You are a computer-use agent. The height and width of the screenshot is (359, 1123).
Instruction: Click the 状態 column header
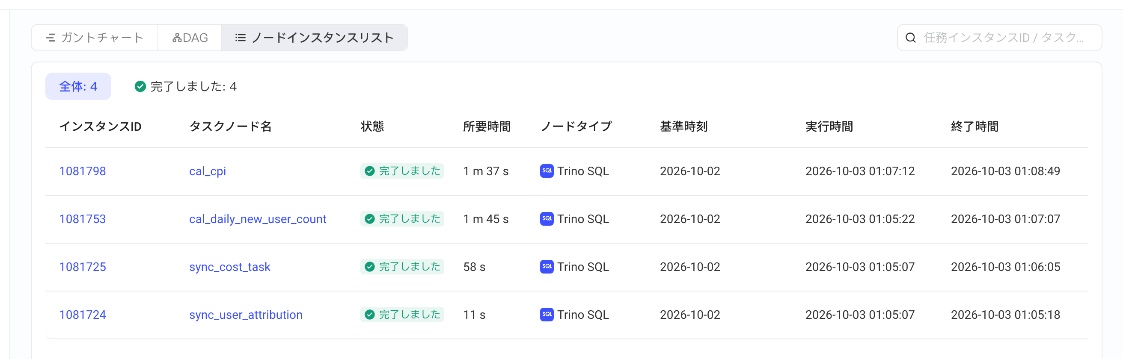click(x=372, y=127)
